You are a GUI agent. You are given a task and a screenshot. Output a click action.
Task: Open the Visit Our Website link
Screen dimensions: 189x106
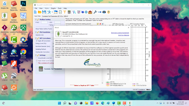(123, 35)
